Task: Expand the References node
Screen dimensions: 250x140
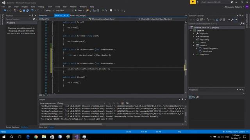Action: (x=194, y=37)
